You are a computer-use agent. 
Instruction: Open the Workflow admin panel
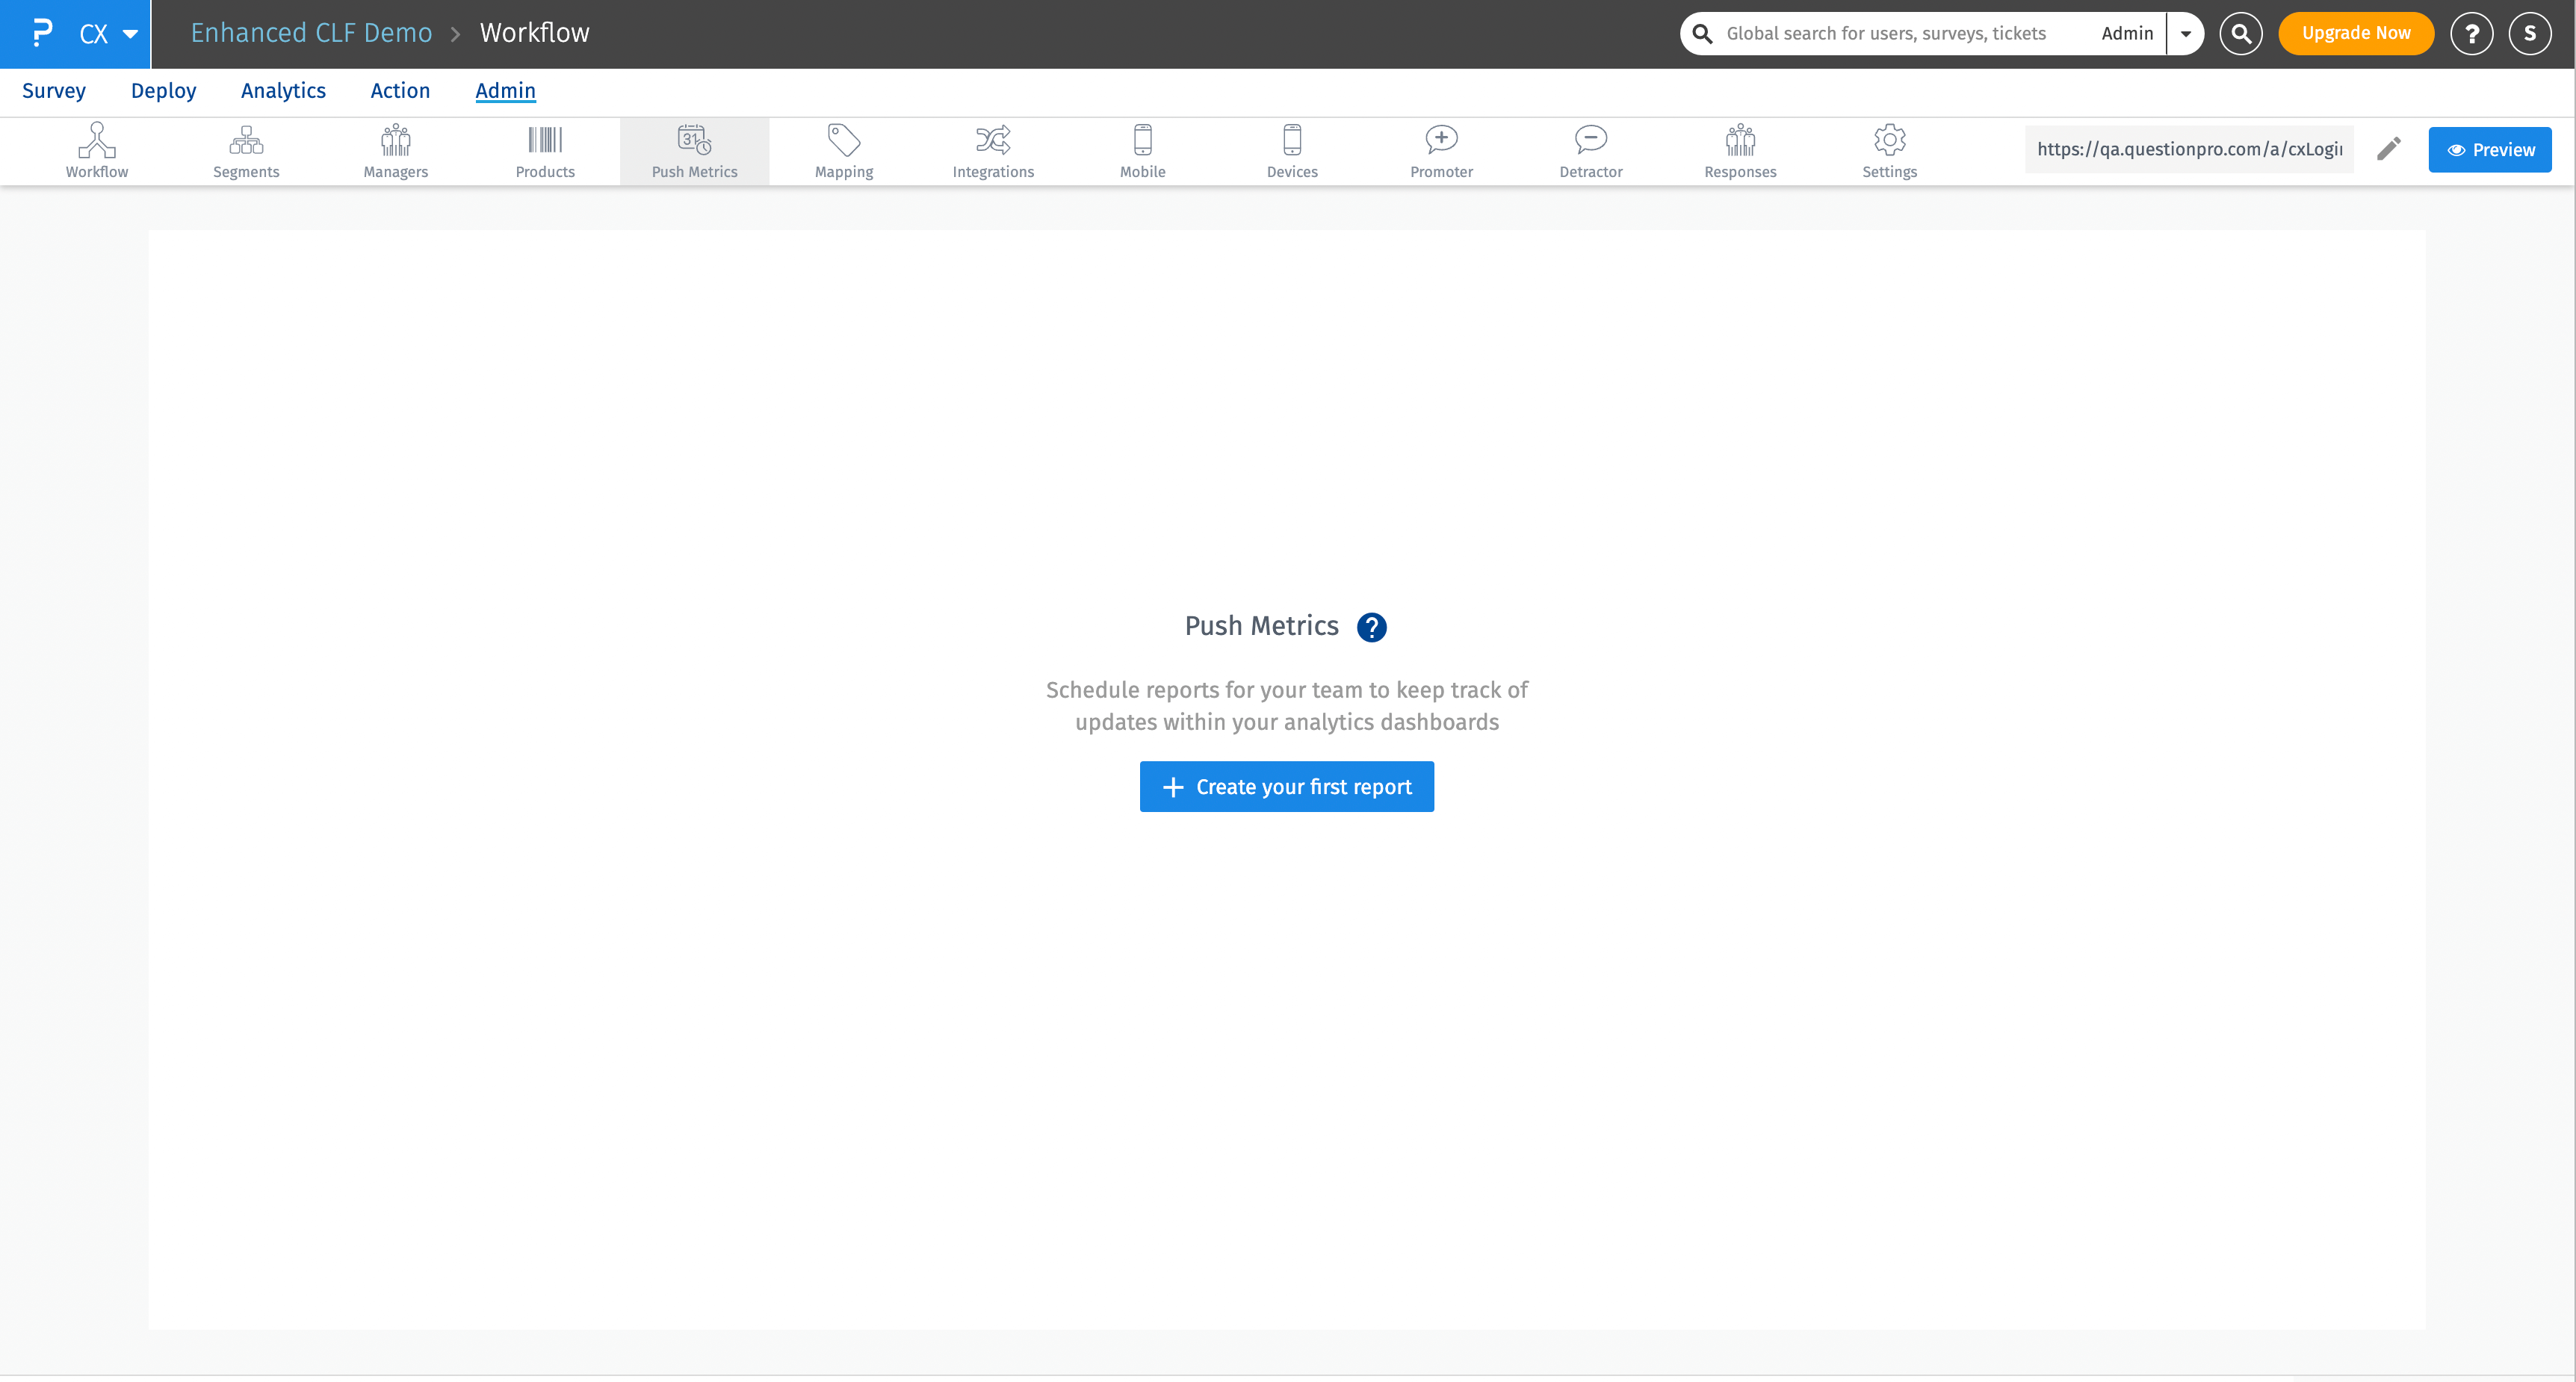pos(96,150)
